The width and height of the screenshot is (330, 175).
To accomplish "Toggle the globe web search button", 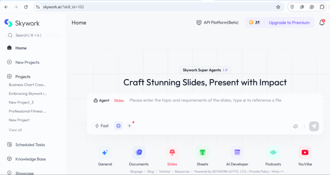I will 118,126.
